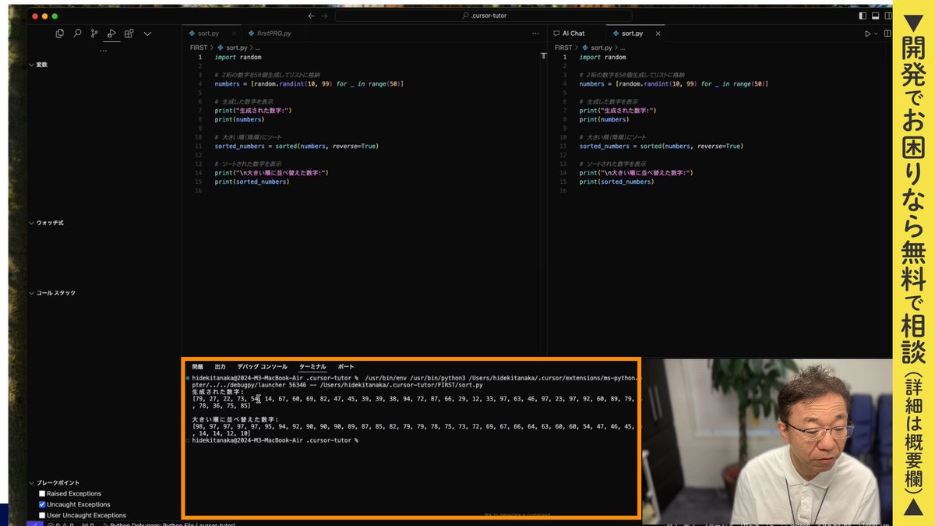Click left editor line 11 sorted_numbers assignment
The height and width of the screenshot is (526, 935).
click(297, 147)
